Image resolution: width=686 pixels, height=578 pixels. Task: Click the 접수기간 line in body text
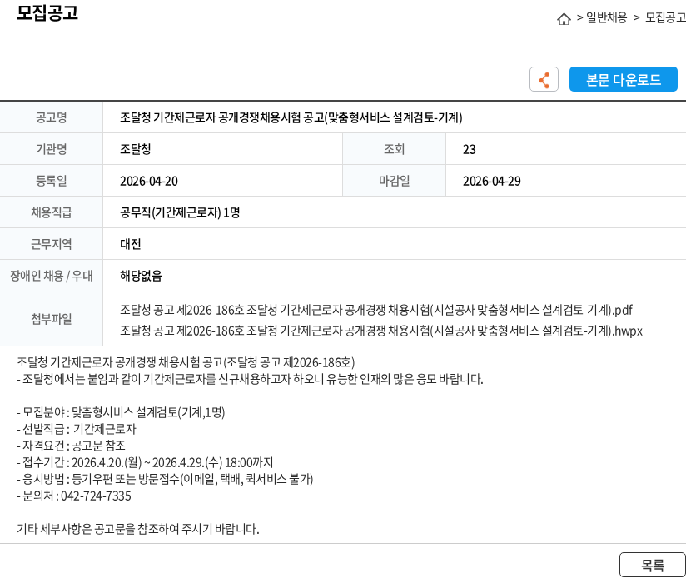click(145, 462)
